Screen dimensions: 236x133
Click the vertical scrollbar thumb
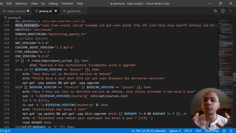coord(235,77)
